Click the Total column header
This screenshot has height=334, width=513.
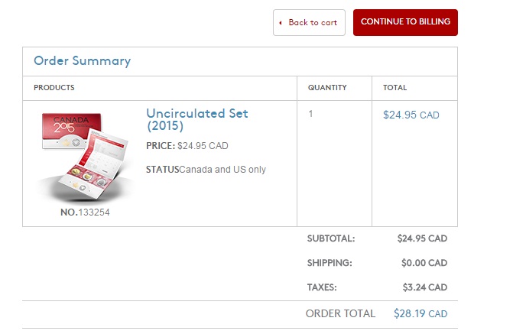pyautogui.click(x=395, y=87)
